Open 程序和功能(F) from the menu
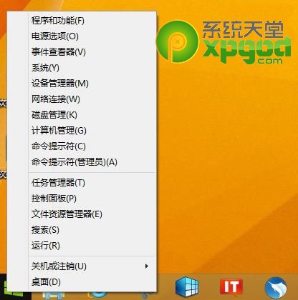This screenshot has width=298, height=300. tap(82, 21)
